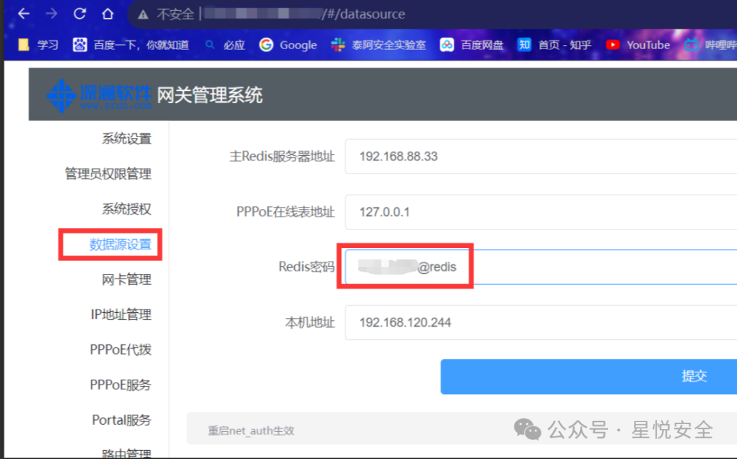The width and height of the screenshot is (737, 459).
Task: Click the 深澜软件 logo in the header
Action: pos(99,96)
